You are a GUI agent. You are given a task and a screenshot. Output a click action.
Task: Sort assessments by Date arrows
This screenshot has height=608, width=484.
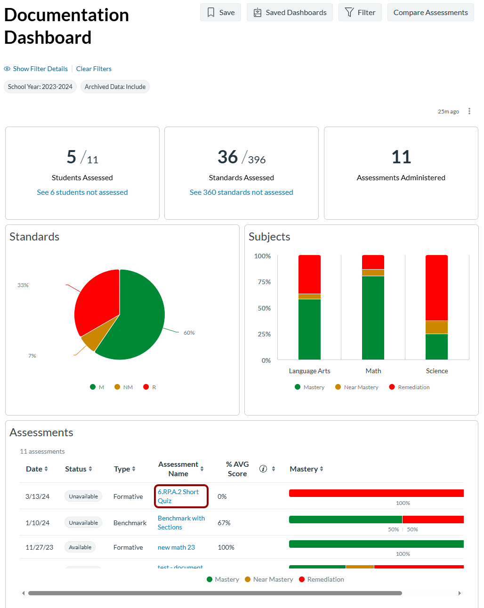point(46,469)
